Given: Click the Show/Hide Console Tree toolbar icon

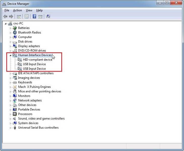Looking at the screenshot, I should [x=19, y=17].
